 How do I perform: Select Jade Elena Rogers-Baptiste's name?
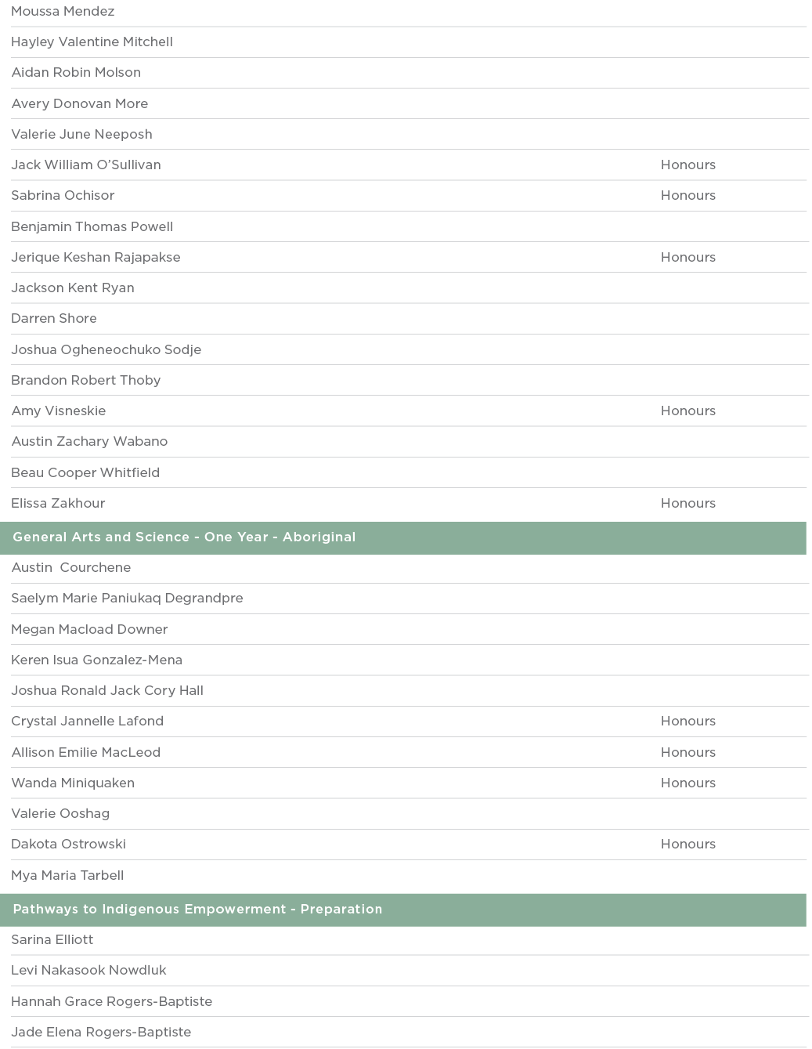point(101,1033)
